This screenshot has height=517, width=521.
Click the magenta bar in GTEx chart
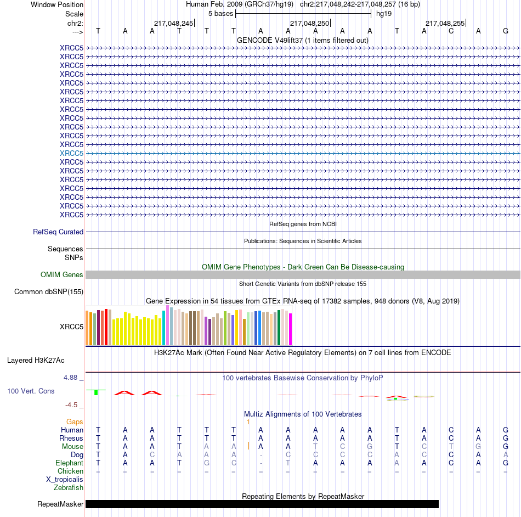coord(291,329)
